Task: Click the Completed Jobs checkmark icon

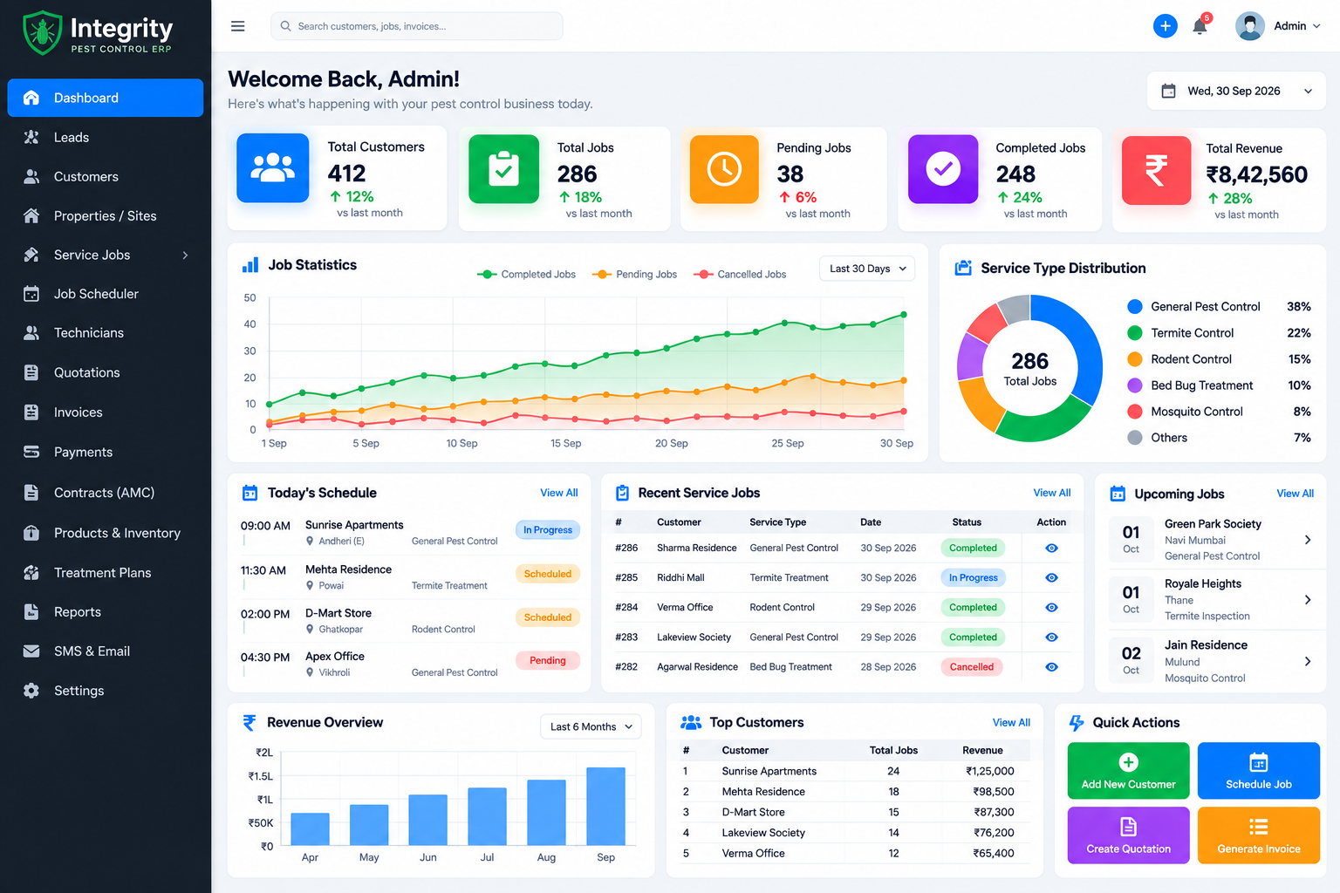Action: point(943,169)
